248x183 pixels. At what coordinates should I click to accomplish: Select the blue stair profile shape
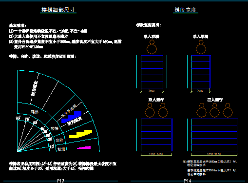point(72,117)
